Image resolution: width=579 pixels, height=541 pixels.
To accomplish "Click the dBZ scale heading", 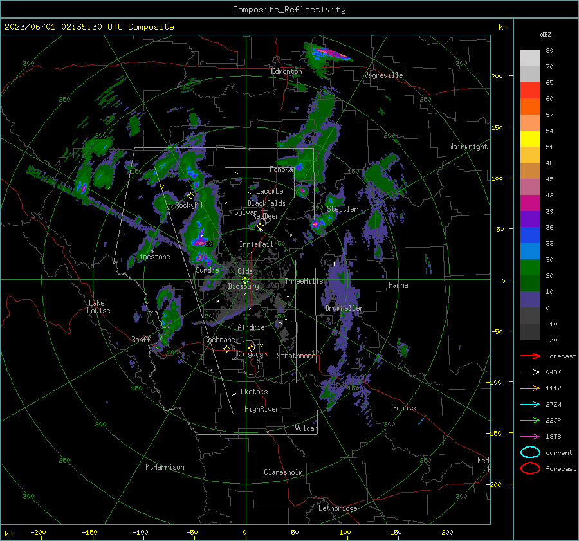I will 546,35.
